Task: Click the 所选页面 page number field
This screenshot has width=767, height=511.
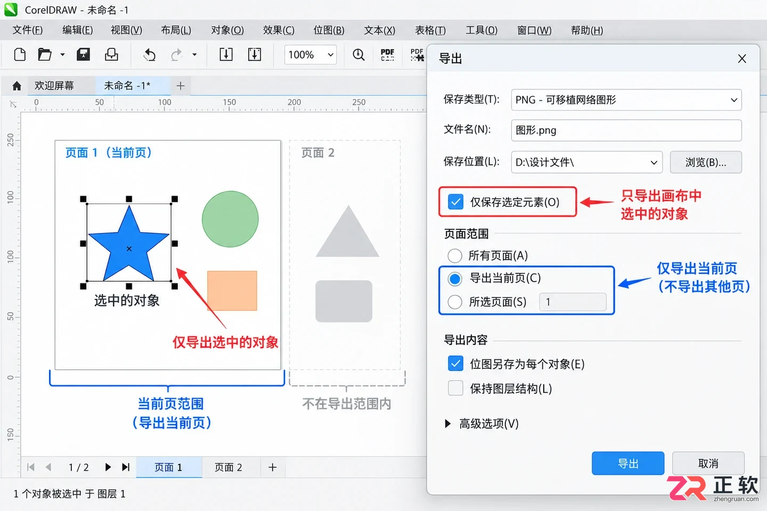Action: (573, 302)
